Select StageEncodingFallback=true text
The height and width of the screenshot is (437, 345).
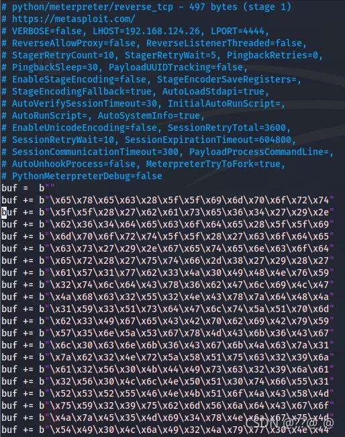click(x=82, y=91)
